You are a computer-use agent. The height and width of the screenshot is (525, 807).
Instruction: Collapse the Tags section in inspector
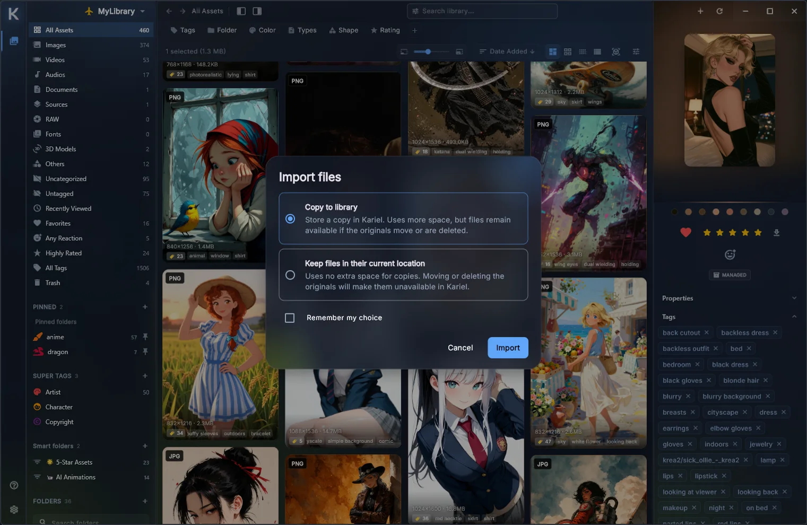794,317
